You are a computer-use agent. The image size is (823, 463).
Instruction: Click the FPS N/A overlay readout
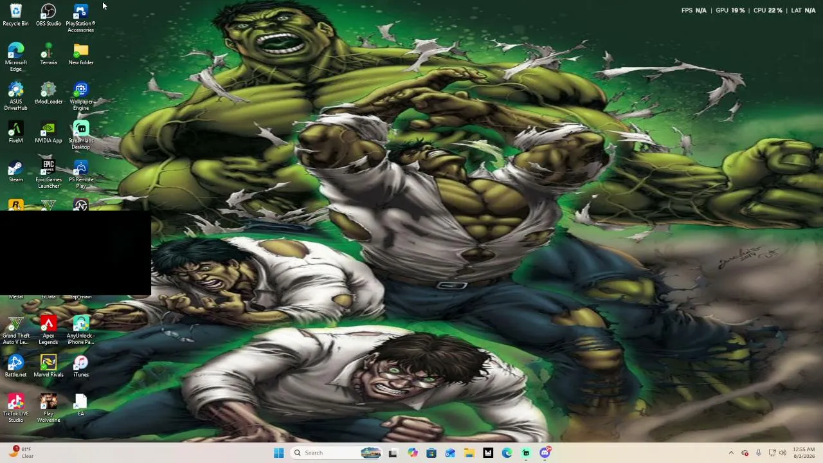point(694,10)
